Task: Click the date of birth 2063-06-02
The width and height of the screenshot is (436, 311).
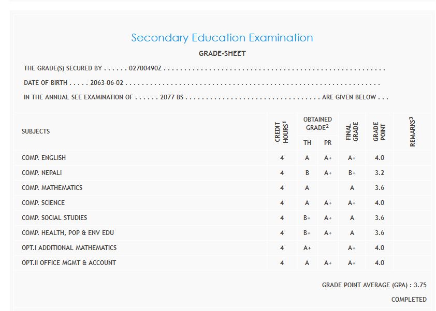Action: [107, 83]
